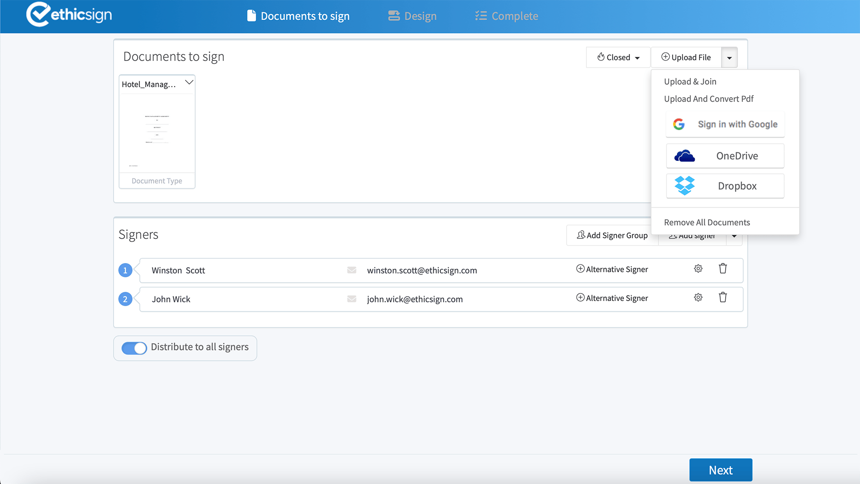Add Alternative Signer for John Wick
860x484 pixels.
tap(612, 298)
